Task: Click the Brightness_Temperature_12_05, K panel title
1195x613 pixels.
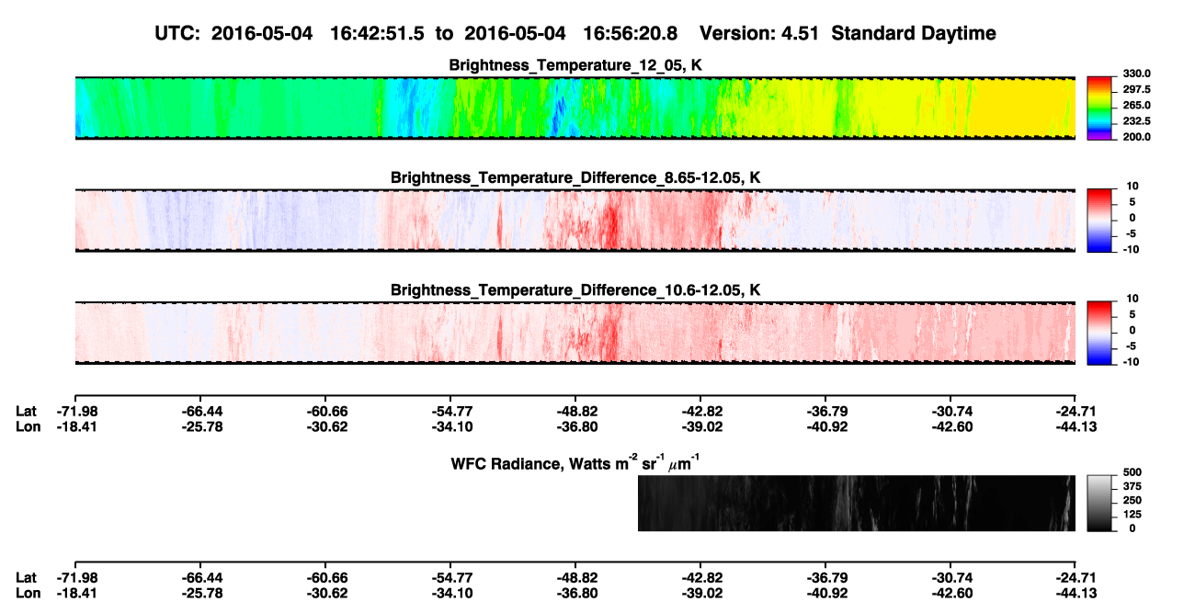Action: click(575, 65)
